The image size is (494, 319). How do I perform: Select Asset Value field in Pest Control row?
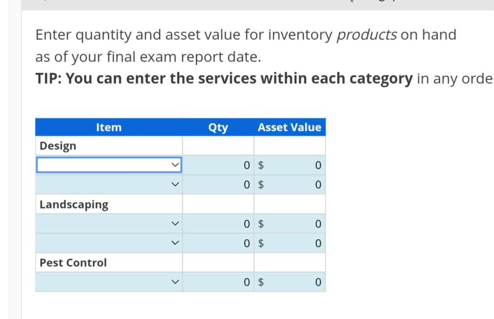[290, 282]
